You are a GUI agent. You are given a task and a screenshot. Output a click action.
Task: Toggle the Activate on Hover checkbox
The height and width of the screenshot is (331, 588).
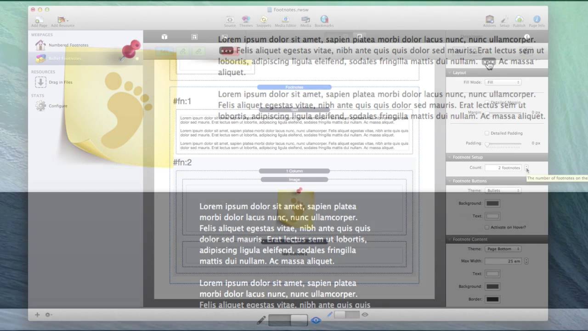tap(487, 227)
